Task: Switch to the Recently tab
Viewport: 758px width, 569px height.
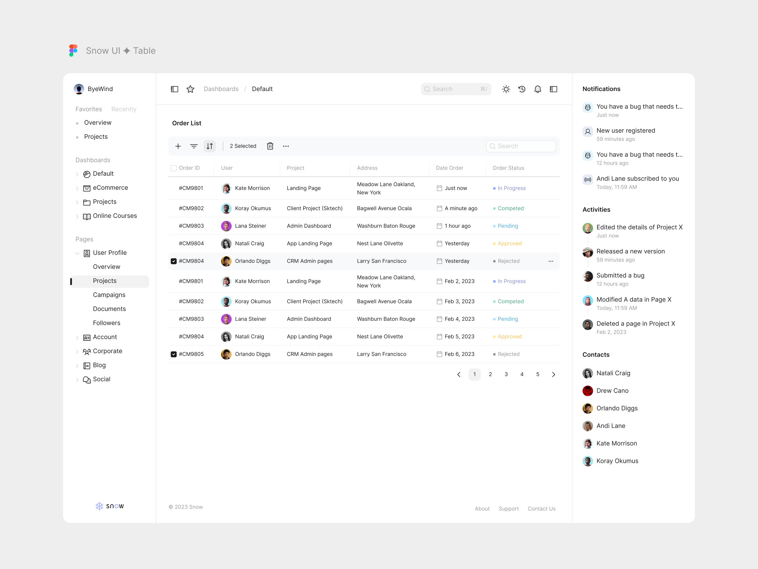Action: click(x=124, y=109)
